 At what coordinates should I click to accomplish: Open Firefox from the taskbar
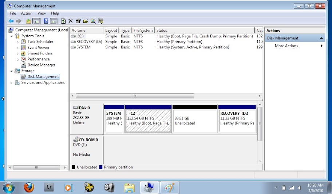point(29,187)
